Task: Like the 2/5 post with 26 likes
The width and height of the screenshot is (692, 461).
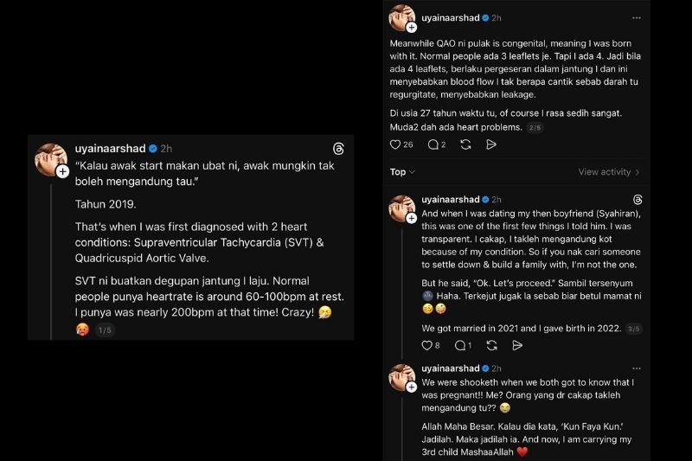Action: pyautogui.click(x=395, y=145)
